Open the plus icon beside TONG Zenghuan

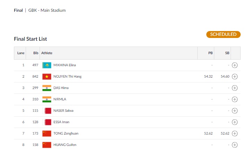point(234,134)
